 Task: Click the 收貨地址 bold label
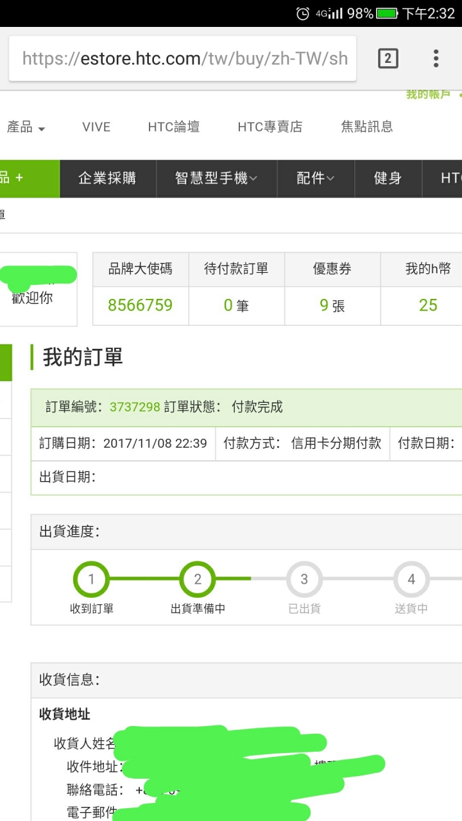65,714
